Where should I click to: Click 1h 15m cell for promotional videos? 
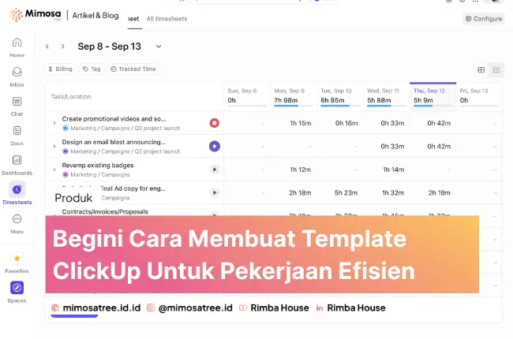pyautogui.click(x=301, y=123)
